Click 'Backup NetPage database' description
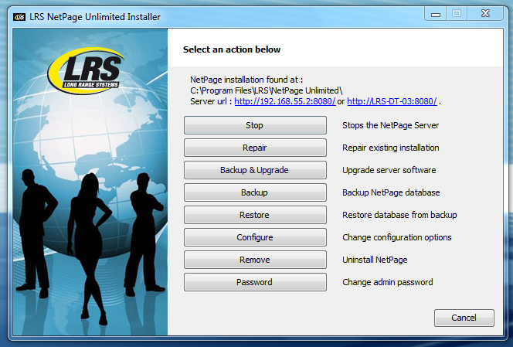 point(391,192)
